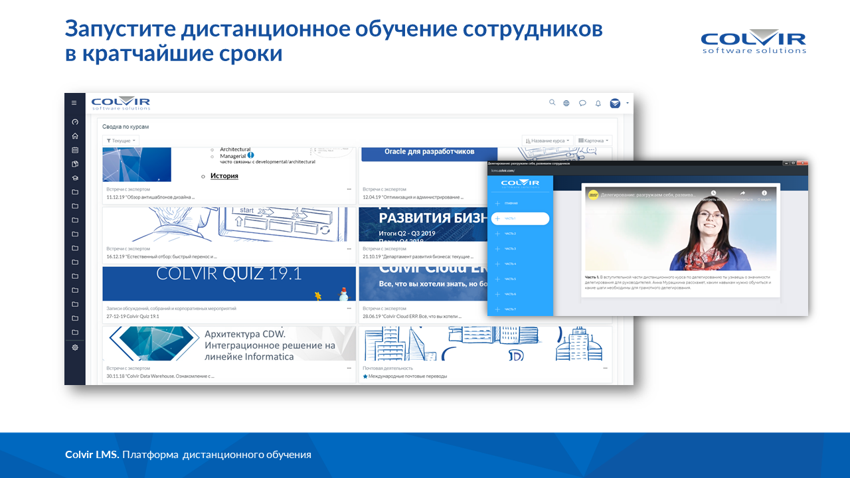This screenshot has height=478, width=850.
Task: Click the share arrow icon on video
Action: coord(742,195)
